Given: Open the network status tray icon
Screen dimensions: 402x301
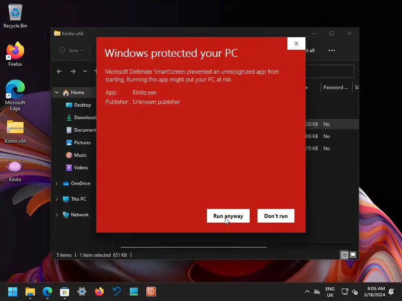Looking at the screenshot, I should coord(345,292).
